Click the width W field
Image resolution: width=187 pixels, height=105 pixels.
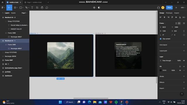coord(165,31)
